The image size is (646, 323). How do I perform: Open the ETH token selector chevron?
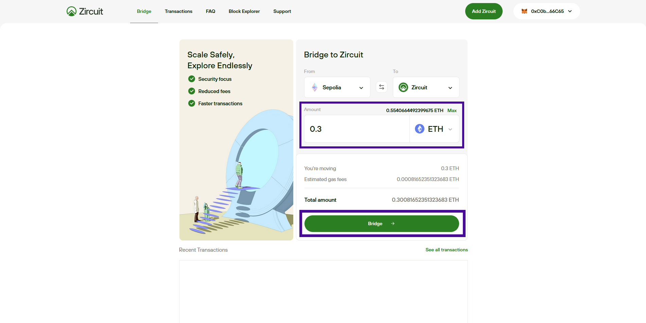coord(450,129)
